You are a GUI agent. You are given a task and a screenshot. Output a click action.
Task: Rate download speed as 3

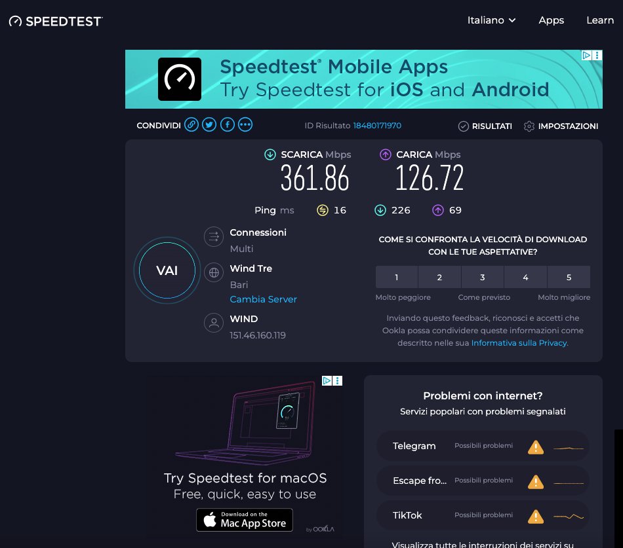pos(483,277)
